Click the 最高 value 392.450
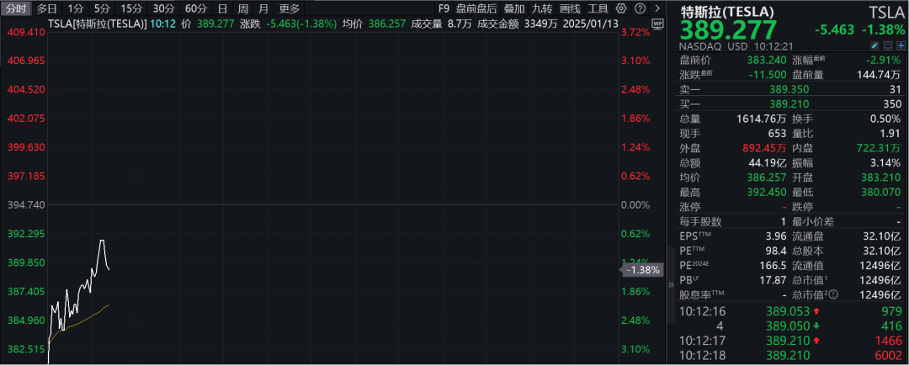Image resolution: width=909 pixels, height=365 pixels. [767, 193]
